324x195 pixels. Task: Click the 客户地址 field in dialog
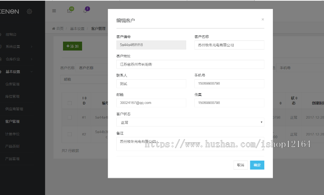190,64
